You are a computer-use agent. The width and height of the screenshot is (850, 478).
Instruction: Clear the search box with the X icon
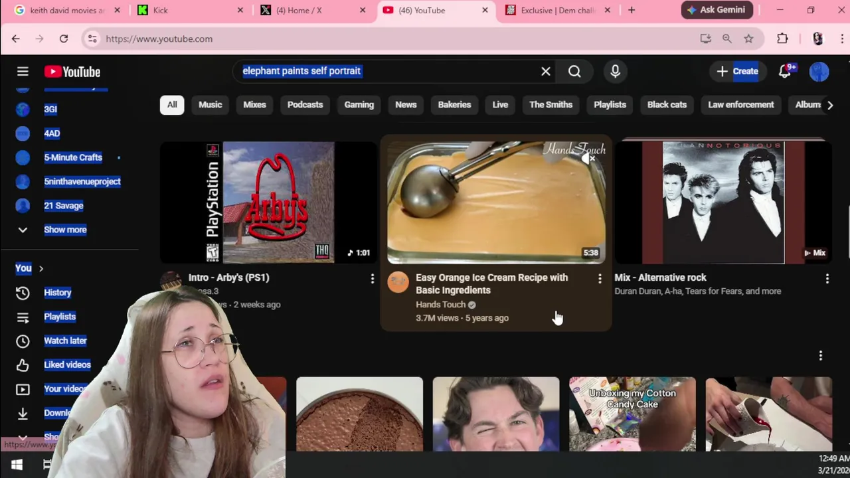pos(546,71)
